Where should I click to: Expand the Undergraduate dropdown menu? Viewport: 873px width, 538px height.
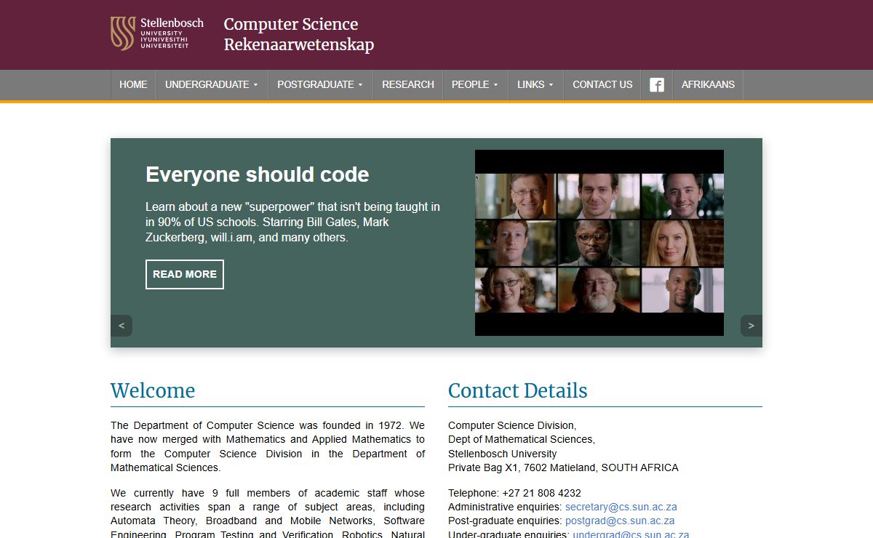point(211,85)
